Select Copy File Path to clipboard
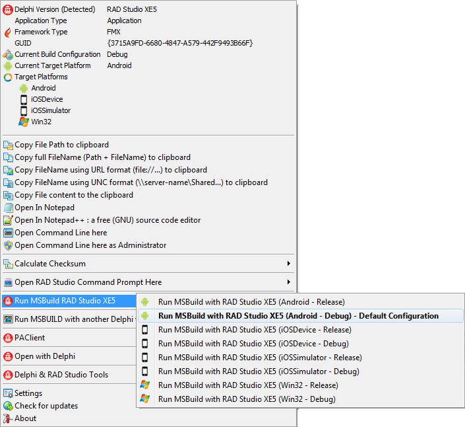This screenshot has height=427, width=465. tap(148, 145)
